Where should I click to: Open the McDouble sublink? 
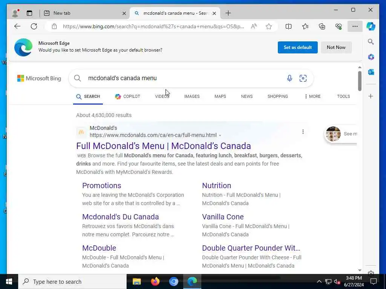click(99, 248)
